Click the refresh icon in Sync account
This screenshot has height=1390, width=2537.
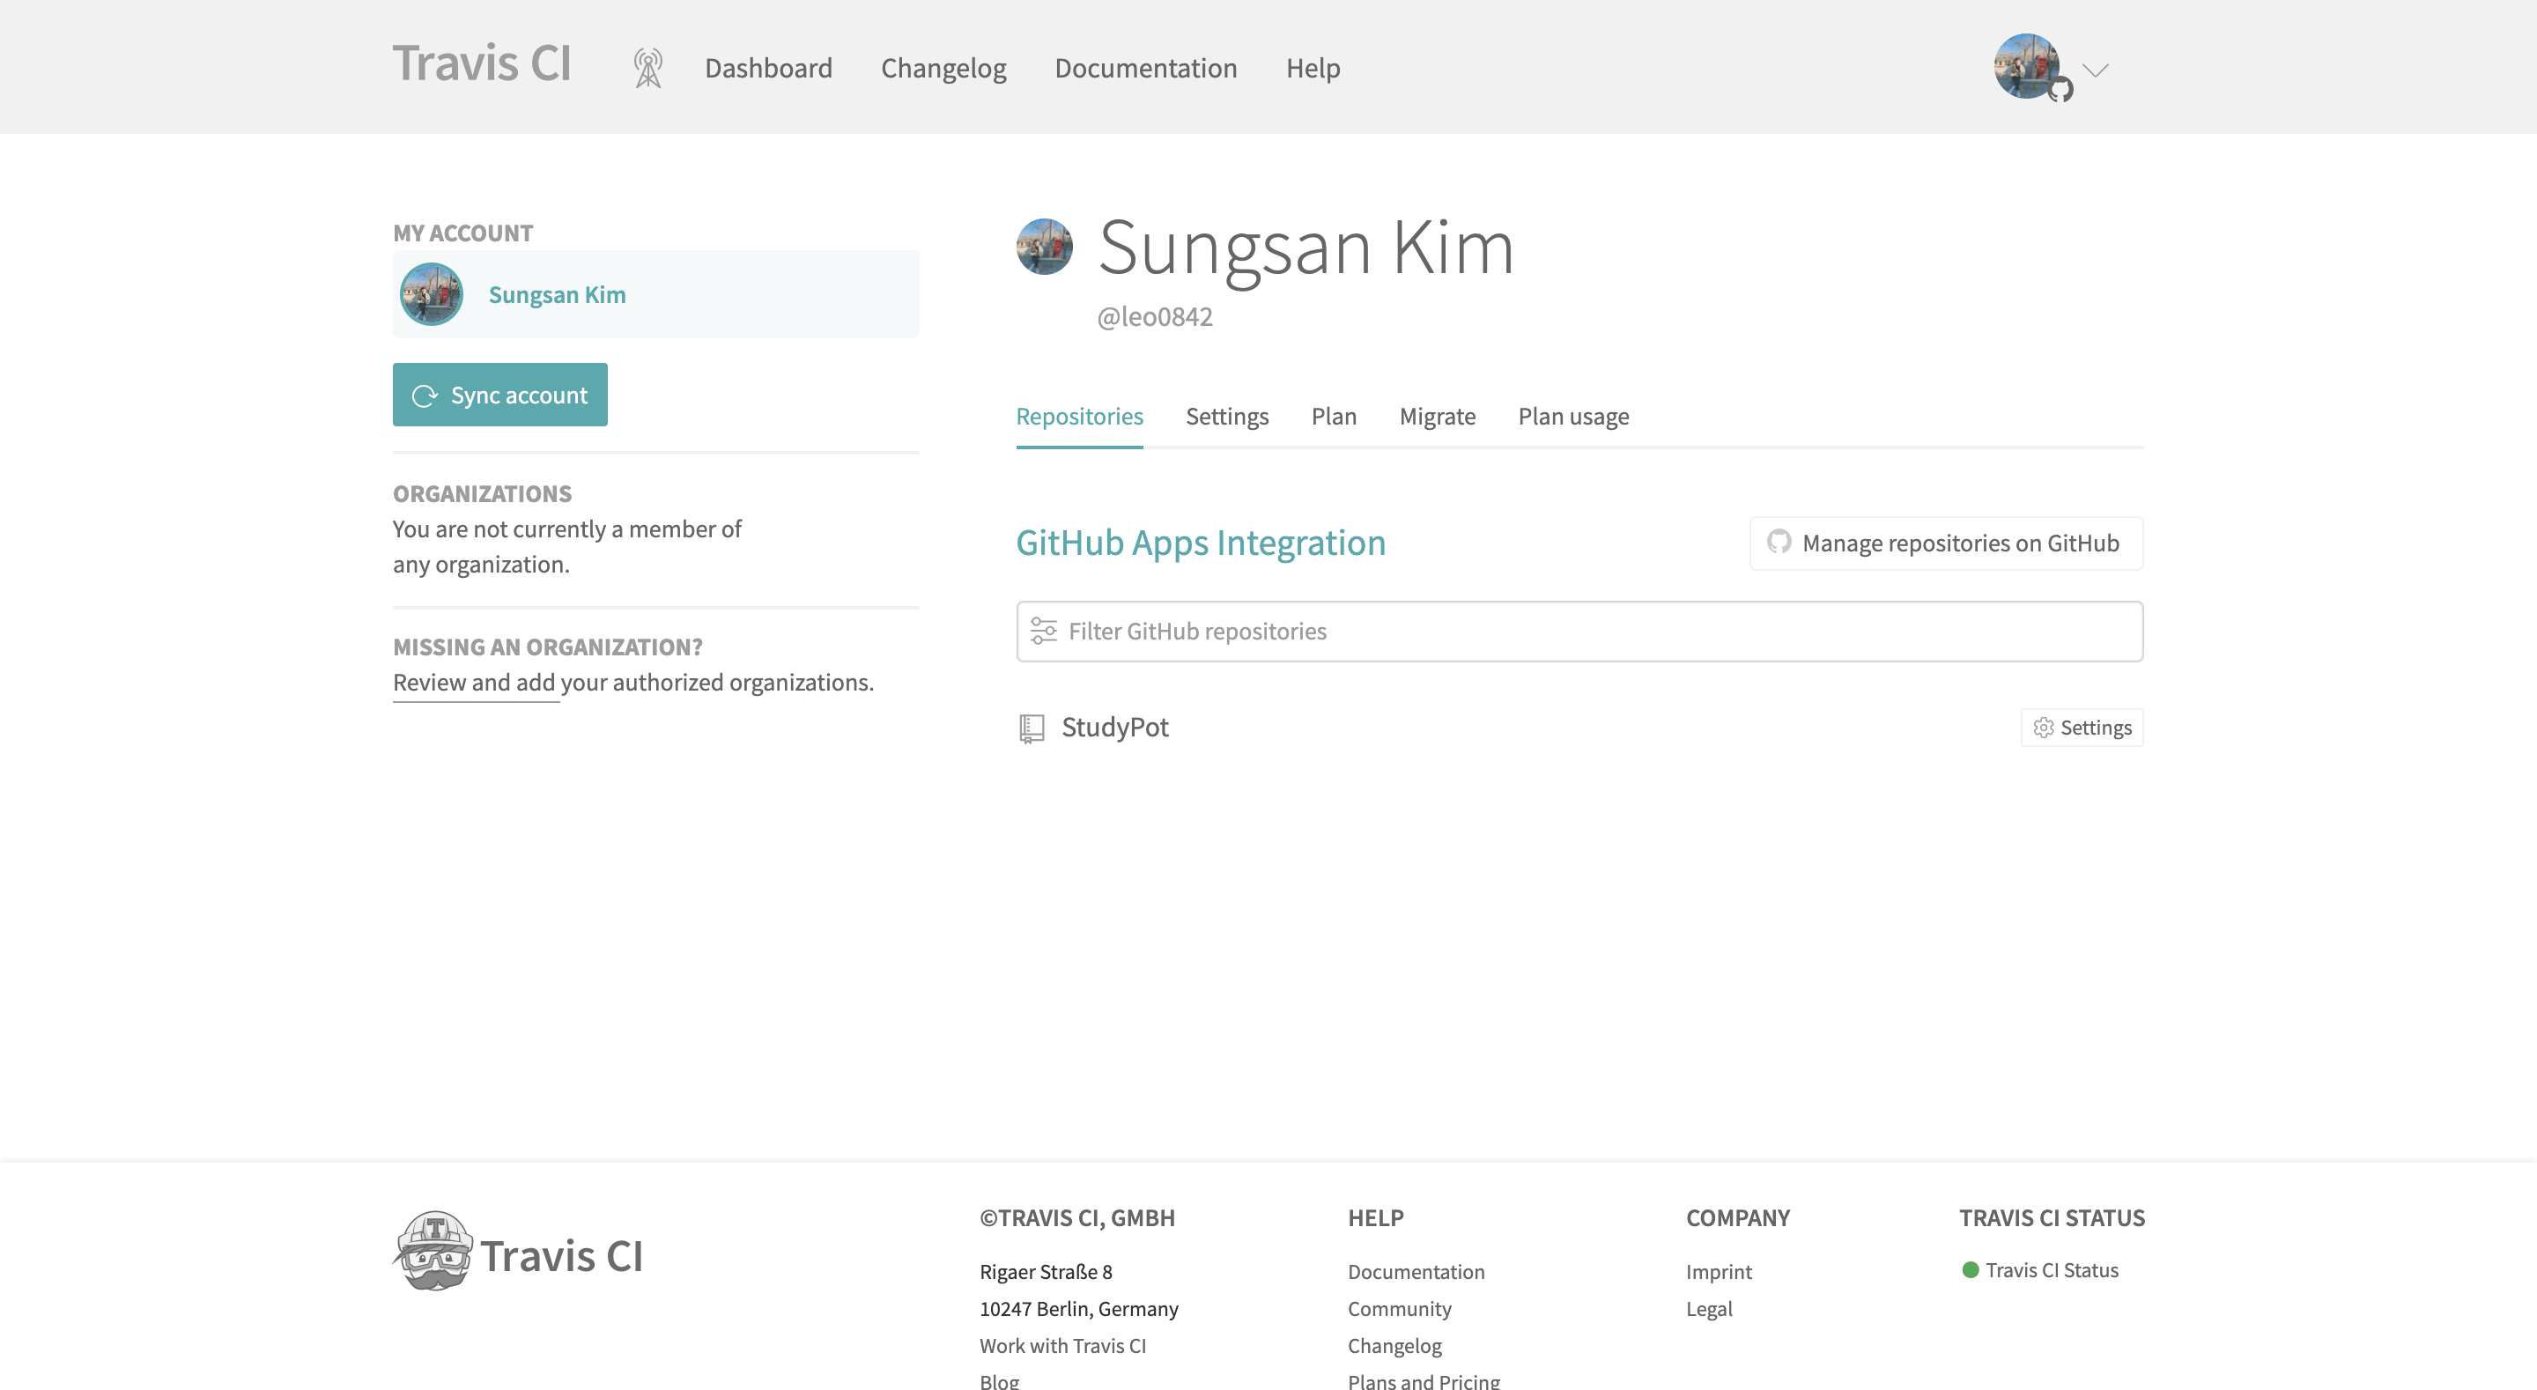pyautogui.click(x=425, y=396)
